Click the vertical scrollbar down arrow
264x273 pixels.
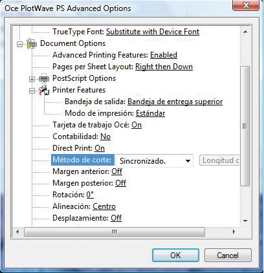[245, 221]
